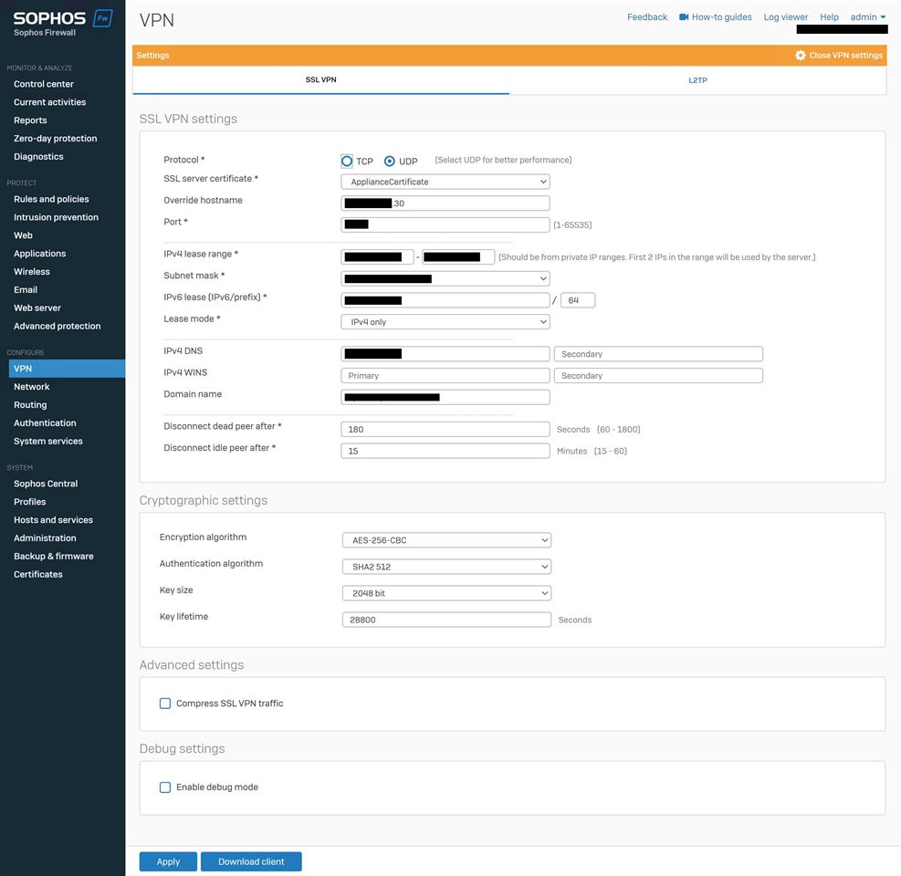Viewport: 901px width, 876px height.
Task: Select the TCP protocol radio button
Action: [347, 161]
